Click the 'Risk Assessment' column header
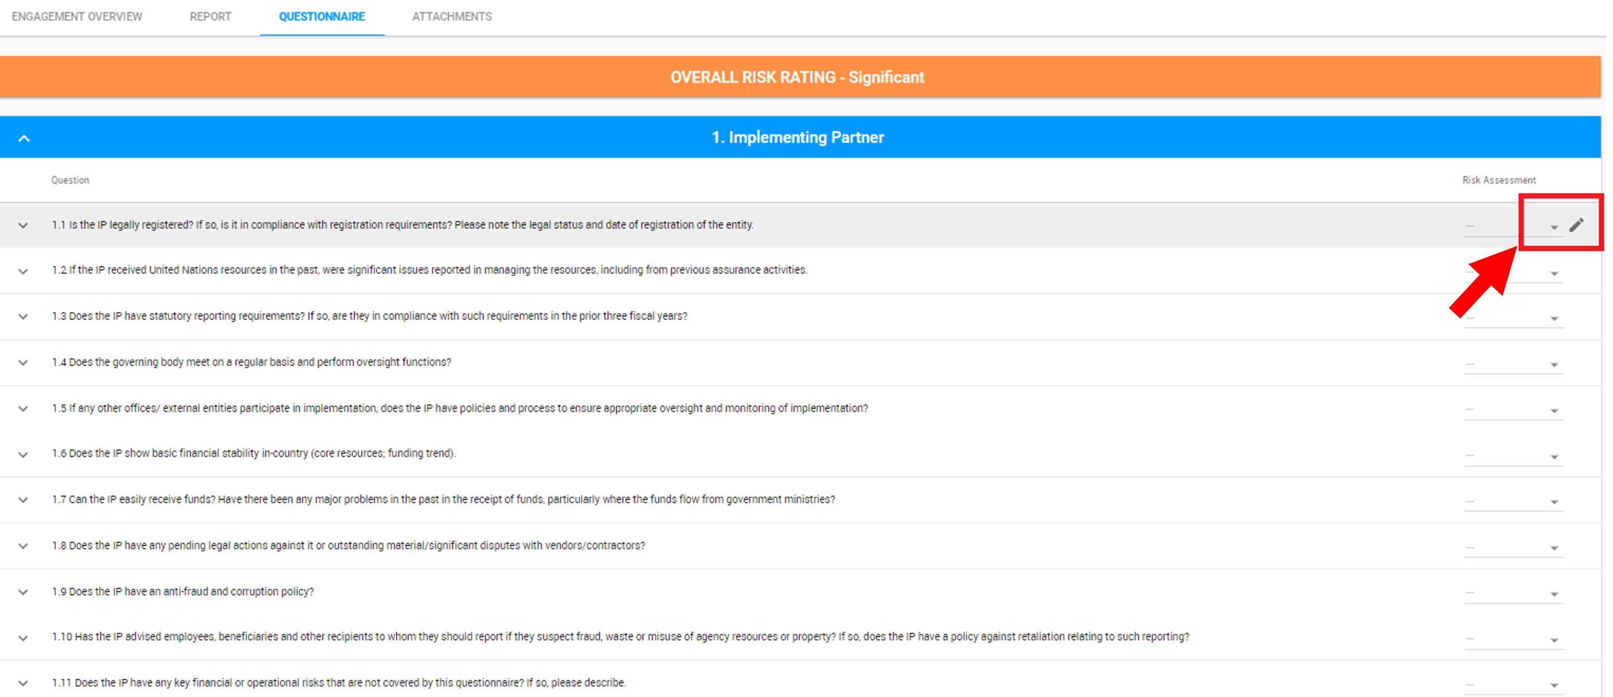1613x697 pixels. 1498,180
